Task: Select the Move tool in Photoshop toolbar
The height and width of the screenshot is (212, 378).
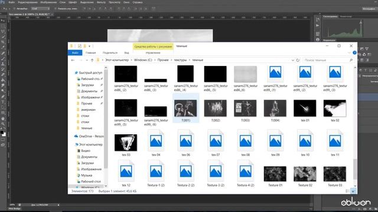Action: click(x=3, y=21)
